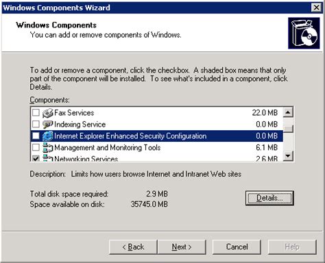Click the Fax Services printer icon
The image size is (325, 263).
[x=47, y=113]
